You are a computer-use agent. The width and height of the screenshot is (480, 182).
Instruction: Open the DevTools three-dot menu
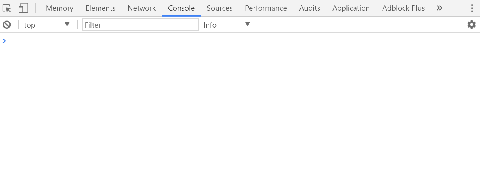pyautogui.click(x=472, y=8)
